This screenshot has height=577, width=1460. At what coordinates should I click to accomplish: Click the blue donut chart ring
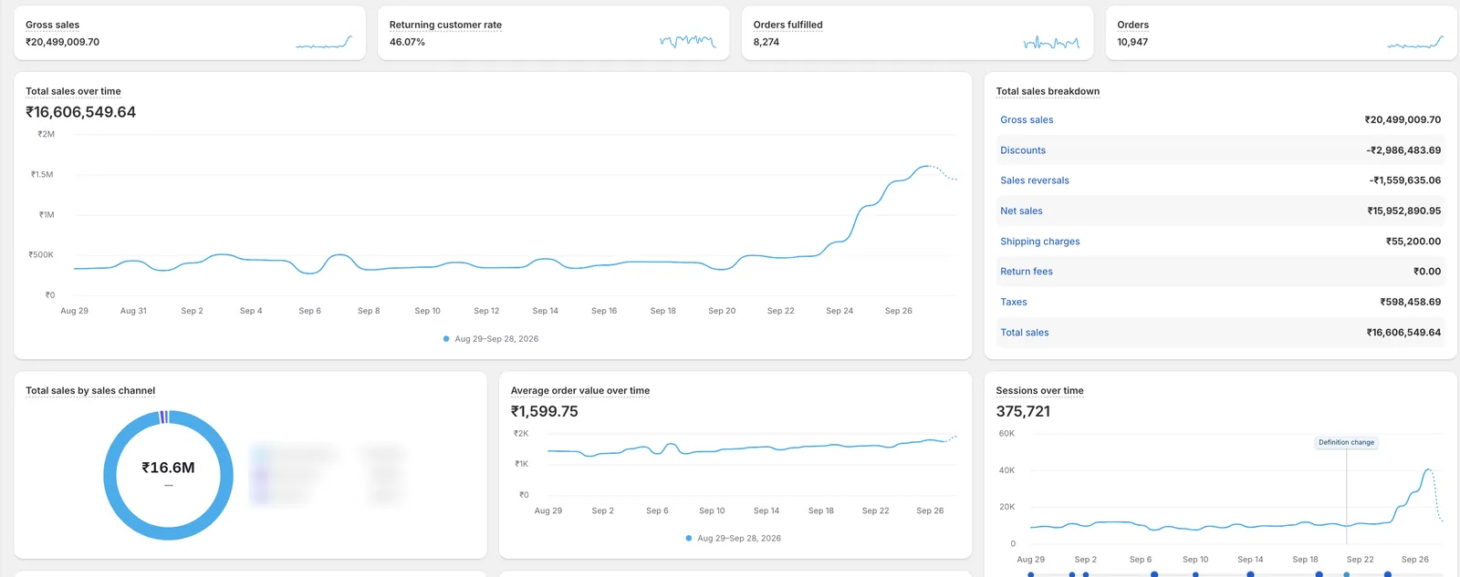[x=110, y=476]
